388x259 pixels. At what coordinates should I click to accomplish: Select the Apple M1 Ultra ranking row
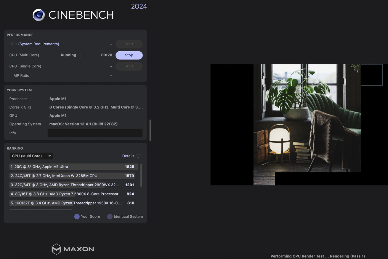[x=74, y=167]
